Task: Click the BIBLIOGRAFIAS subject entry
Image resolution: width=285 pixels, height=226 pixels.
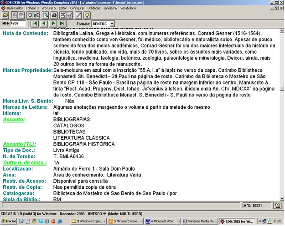Action: tap(72, 120)
